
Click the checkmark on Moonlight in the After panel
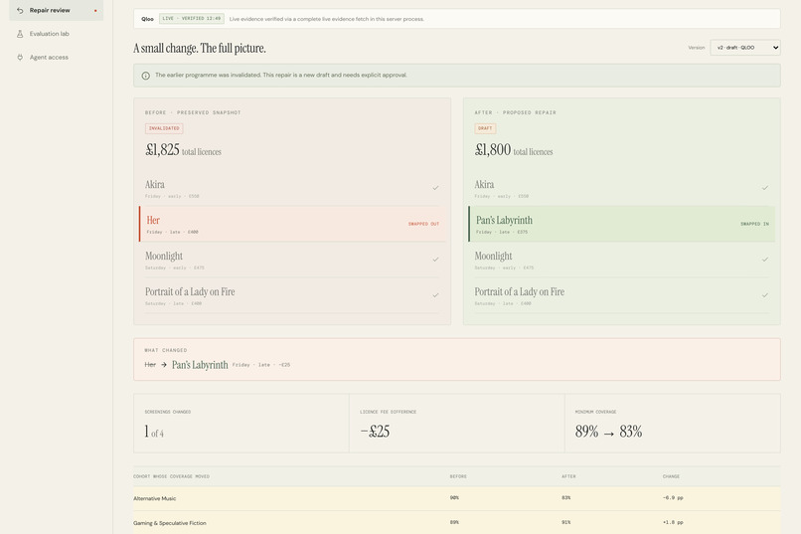(765, 260)
